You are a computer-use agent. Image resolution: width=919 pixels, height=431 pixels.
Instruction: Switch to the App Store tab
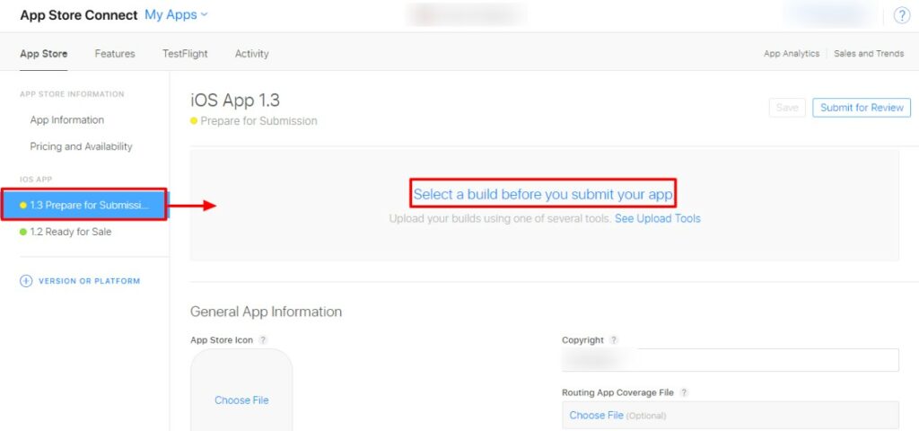coord(43,53)
